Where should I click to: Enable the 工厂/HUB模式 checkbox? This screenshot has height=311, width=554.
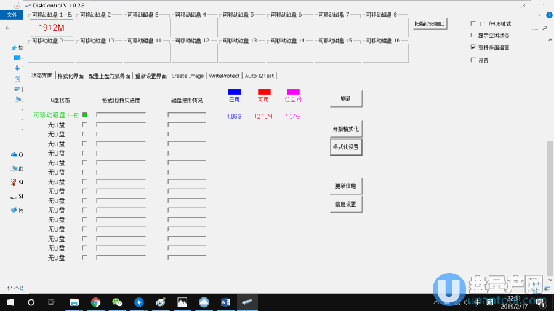coord(473,24)
